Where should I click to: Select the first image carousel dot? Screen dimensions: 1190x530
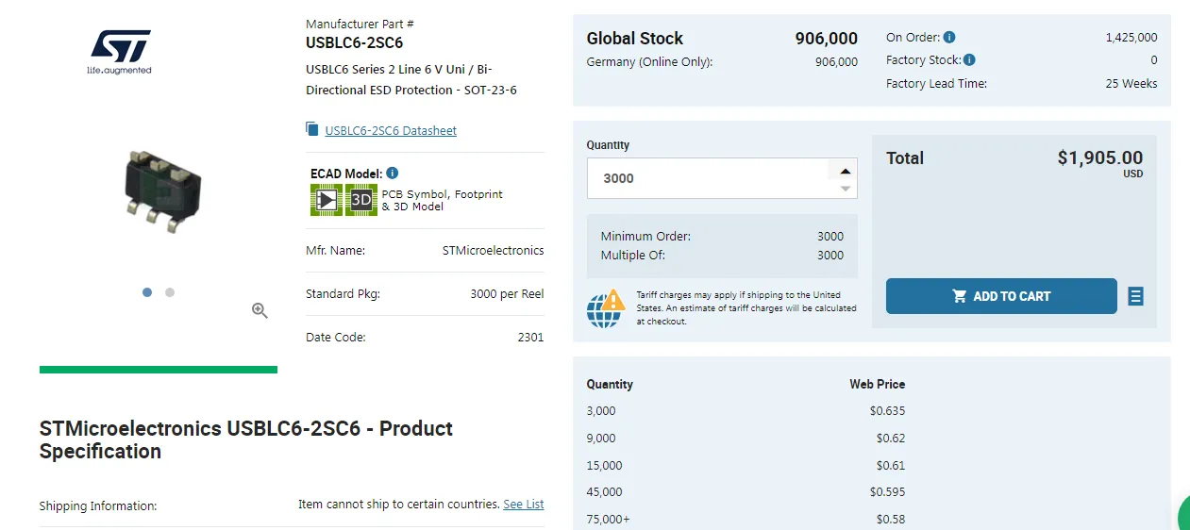click(x=147, y=292)
